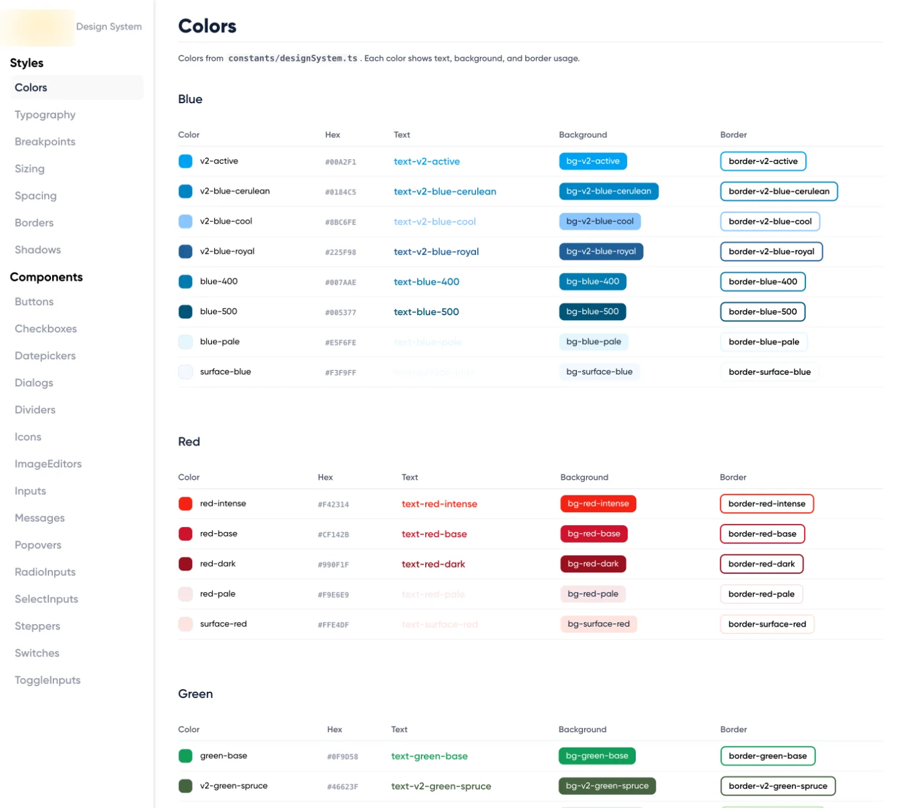Open the Spacing page

point(35,196)
